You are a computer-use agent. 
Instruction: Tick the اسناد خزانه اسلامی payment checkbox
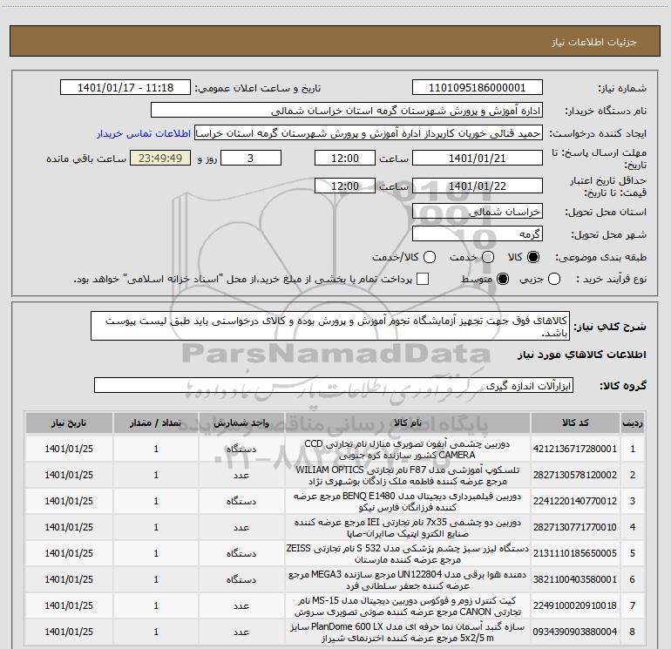tap(423, 279)
